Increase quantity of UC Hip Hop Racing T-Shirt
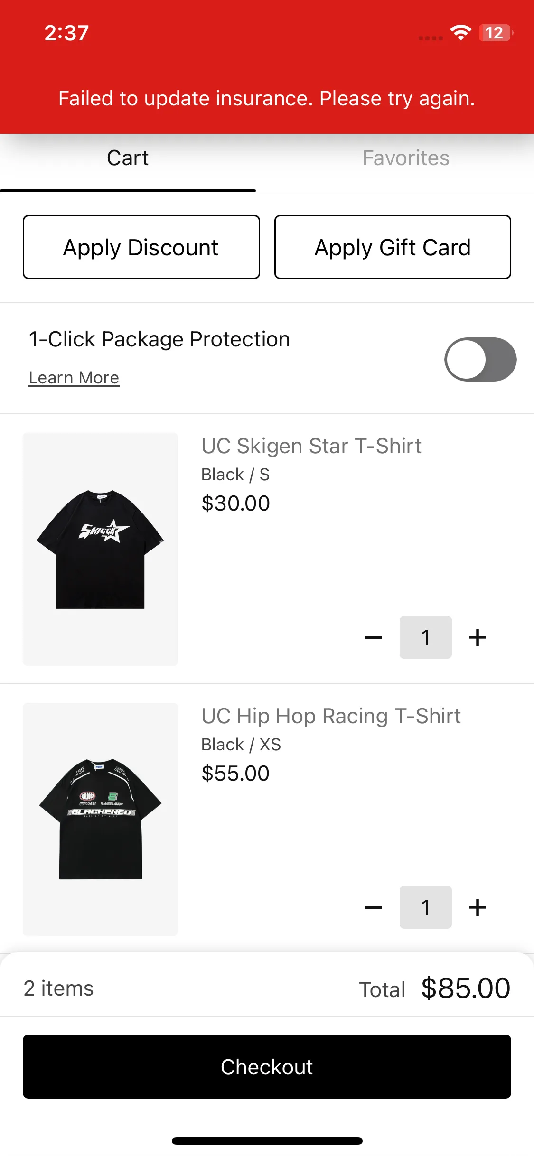Screen dimensions: 534x1156 pos(478,907)
